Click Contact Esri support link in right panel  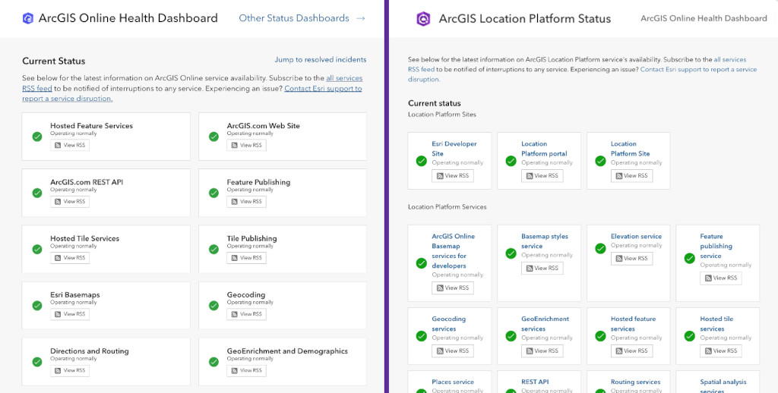[698, 69]
